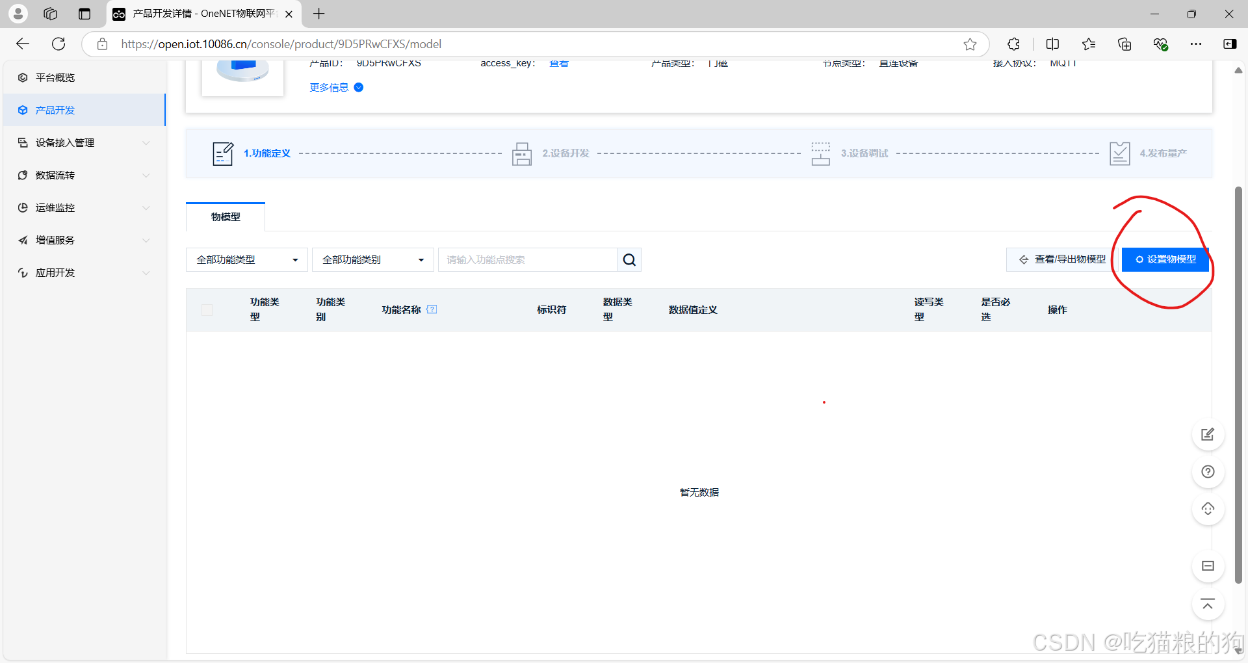Click the scroll-to-top chevron button

point(1207,605)
